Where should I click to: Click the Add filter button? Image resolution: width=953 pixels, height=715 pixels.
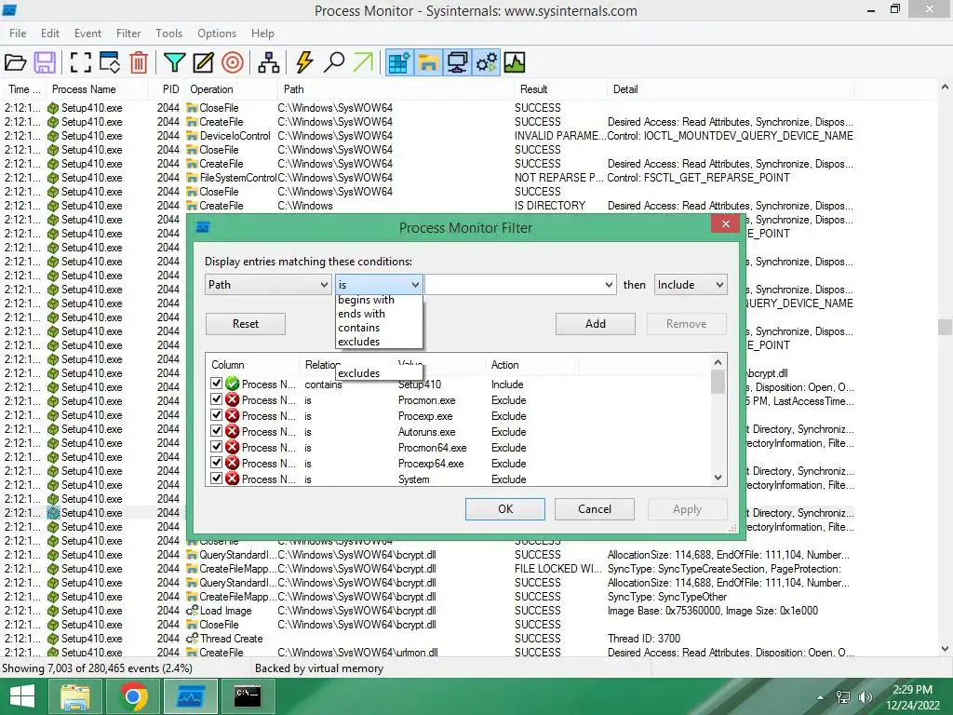point(596,324)
